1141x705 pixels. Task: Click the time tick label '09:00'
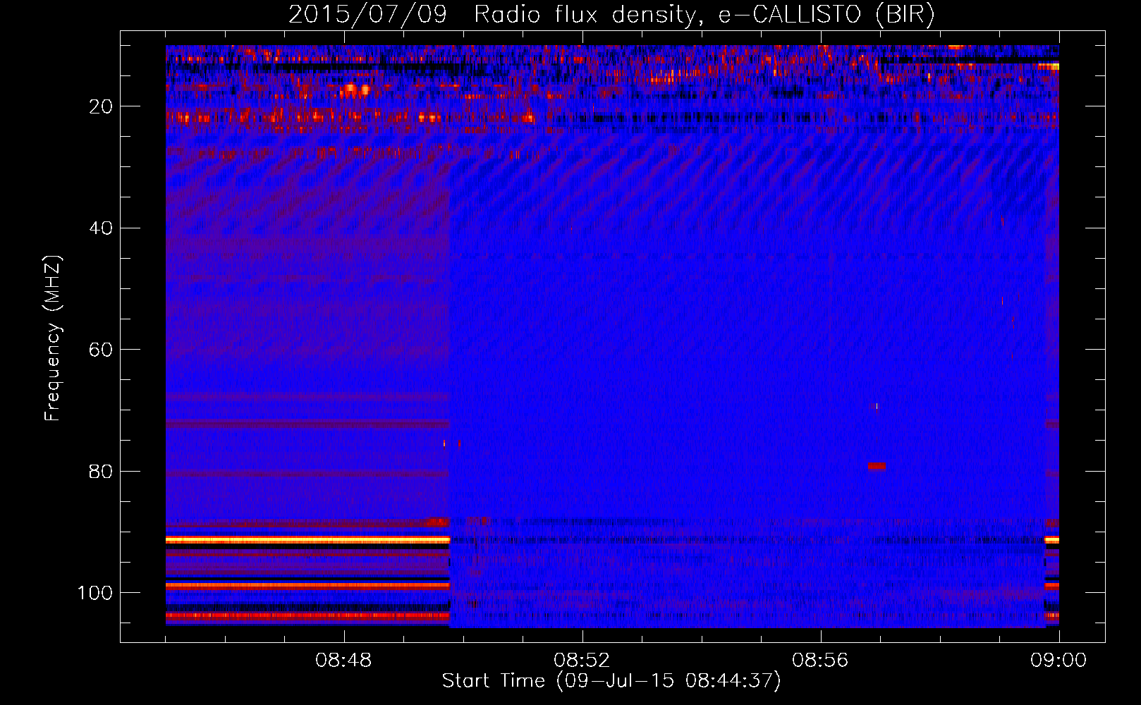[x=1058, y=661]
